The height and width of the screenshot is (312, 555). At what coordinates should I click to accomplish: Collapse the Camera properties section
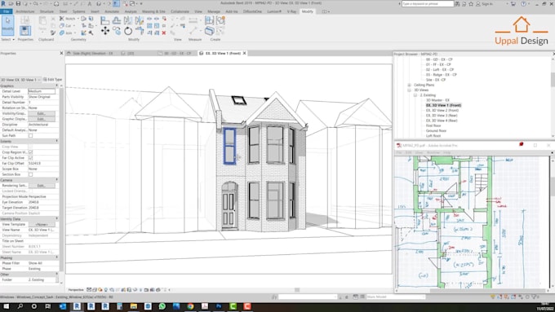pyautogui.click(x=56, y=180)
